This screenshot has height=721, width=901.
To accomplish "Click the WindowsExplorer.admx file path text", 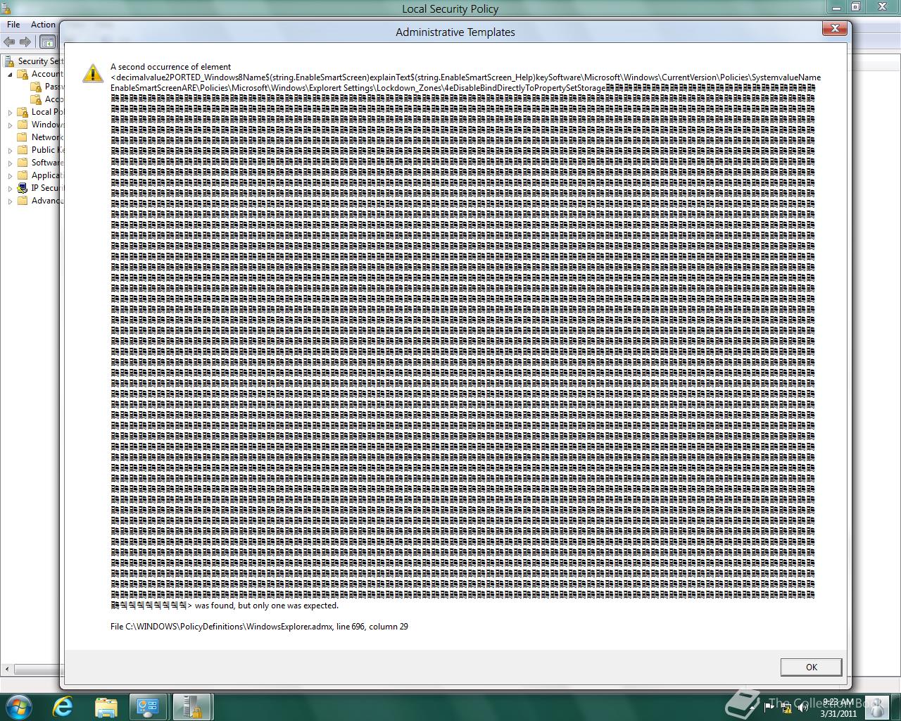I will 259,627.
